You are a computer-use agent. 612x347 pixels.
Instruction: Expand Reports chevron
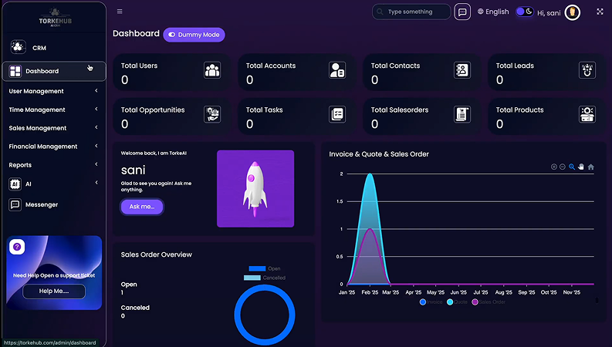[96, 163]
